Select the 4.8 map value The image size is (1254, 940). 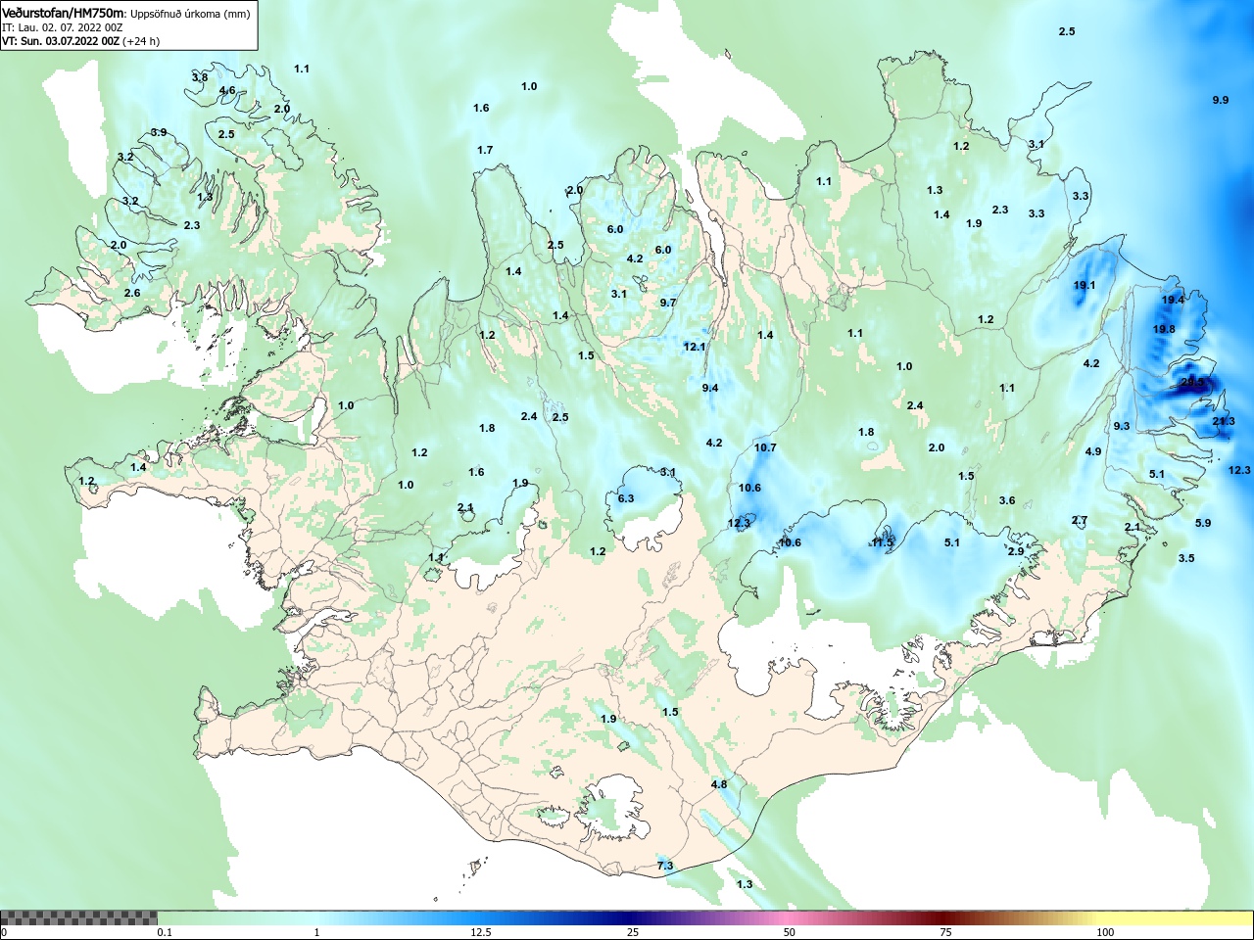pyautogui.click(x=719, y=784)
